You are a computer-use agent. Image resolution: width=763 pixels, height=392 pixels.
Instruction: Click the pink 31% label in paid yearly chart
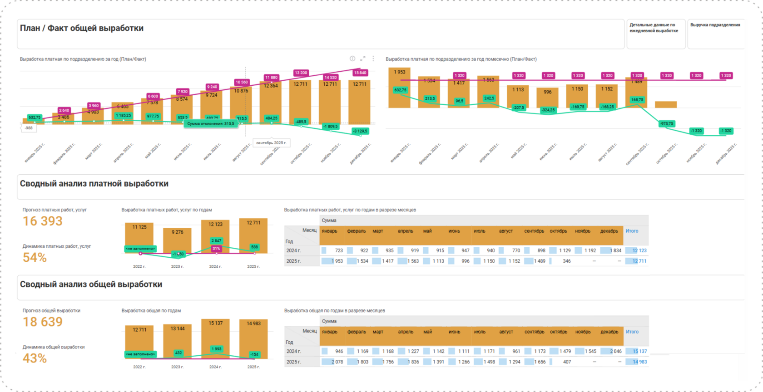216,249
